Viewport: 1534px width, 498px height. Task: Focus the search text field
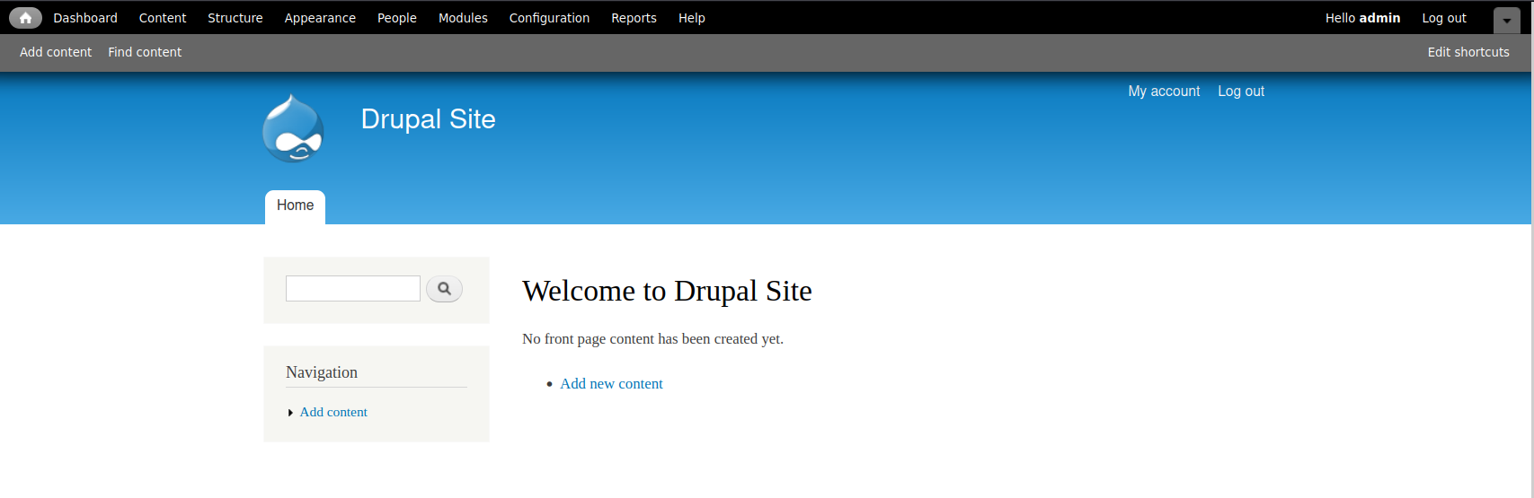pos(353,289)
